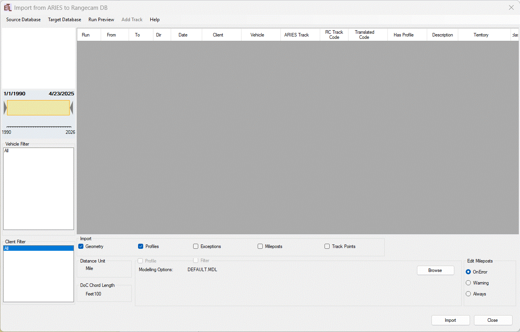This screenshot has width=520, height=332.
Task: Toggle the Profile modelling checkbox
Action: (140, 261)
